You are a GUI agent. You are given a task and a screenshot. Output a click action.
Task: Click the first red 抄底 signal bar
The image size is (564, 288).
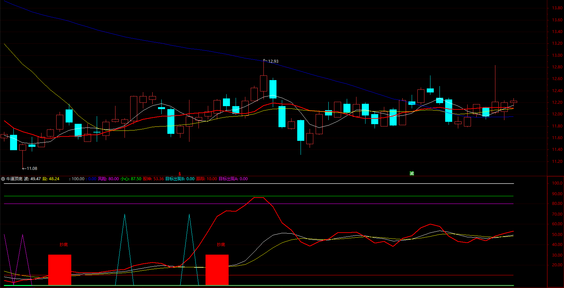(60, 270)
